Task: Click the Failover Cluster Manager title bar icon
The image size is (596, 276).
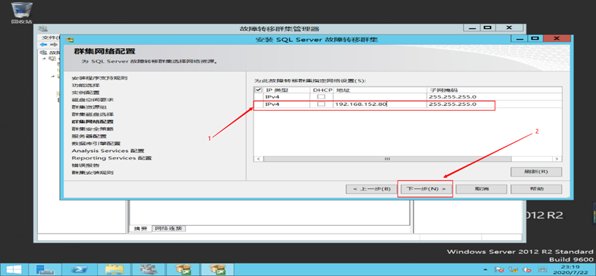Action: pyautogui.click(x=43, y=29)
